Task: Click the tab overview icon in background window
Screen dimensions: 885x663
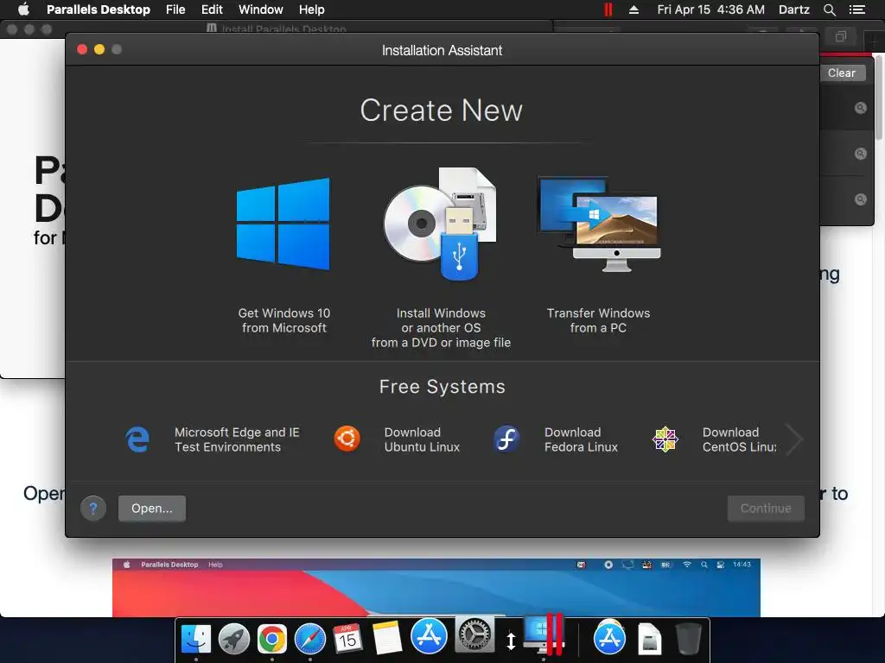Action: [840, 36]
